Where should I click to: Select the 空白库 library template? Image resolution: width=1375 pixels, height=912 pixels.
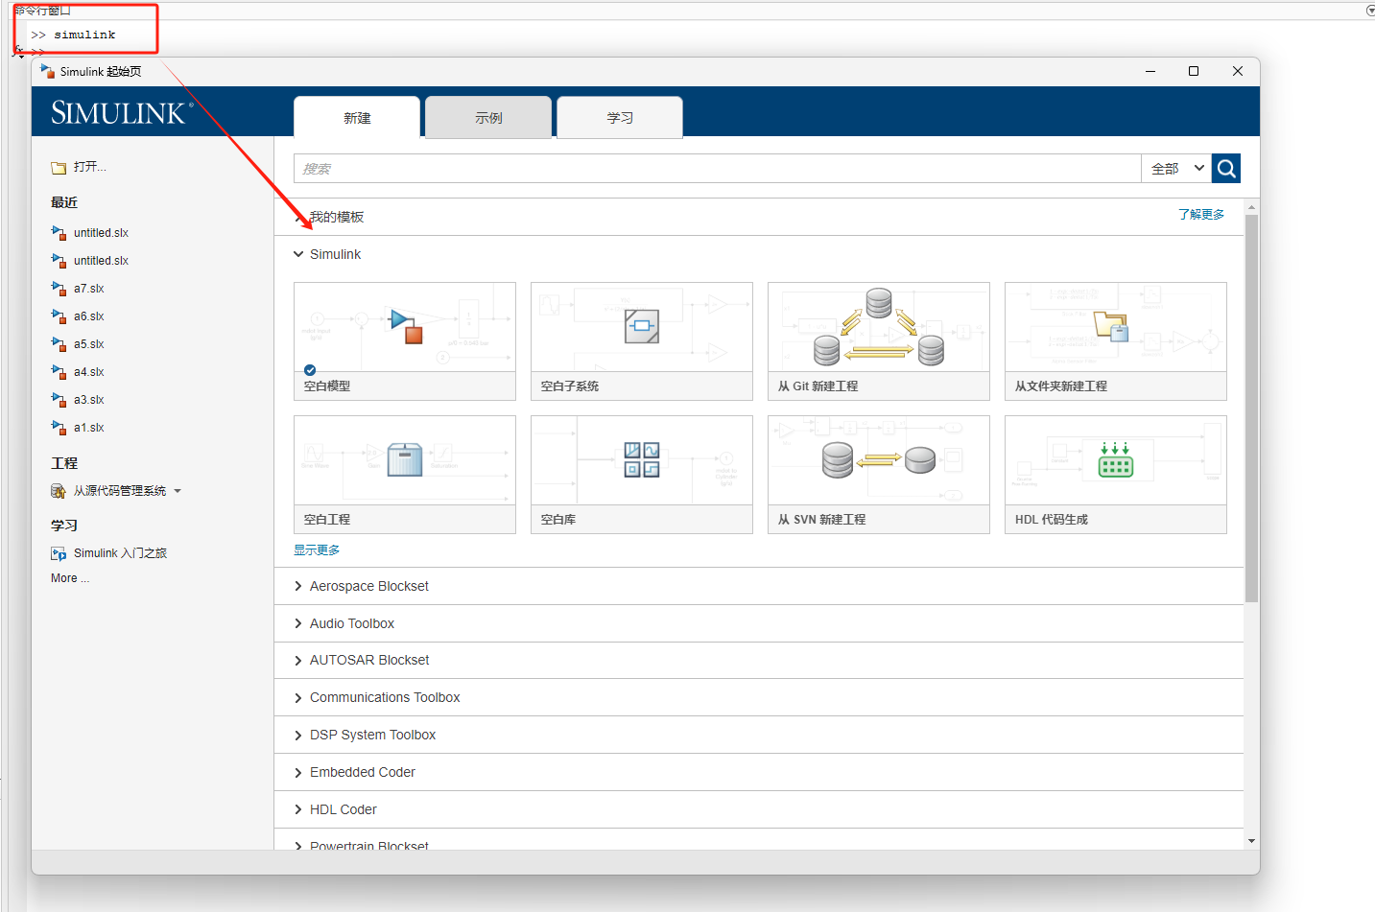[641, 475]
